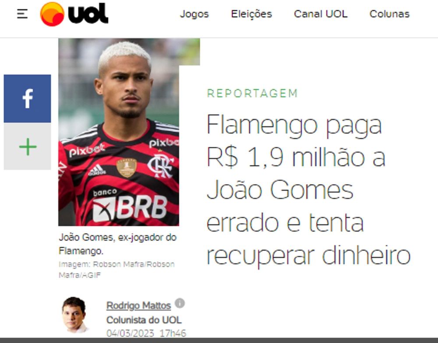Open the hamburger menu icon
The image size is (438, 343).
pyautogui.click(x=22, y=14)
